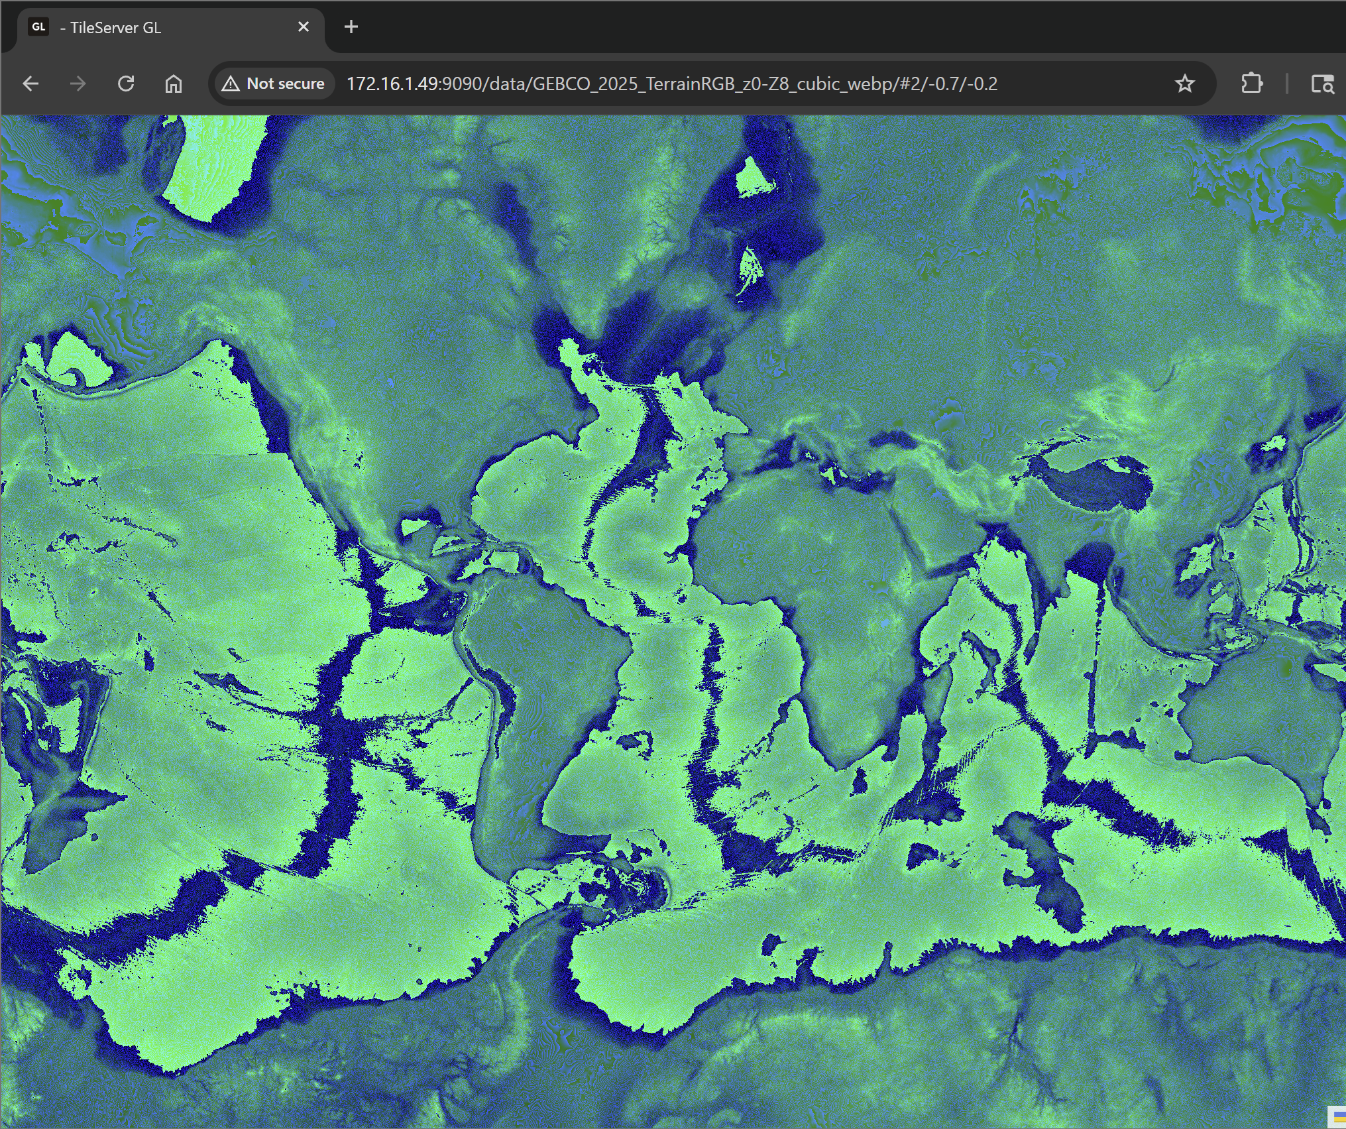The image size is (1346, 1129).
Task: Focus the address bar URL text
Action: pyautogui.click(x=671, y=84)
